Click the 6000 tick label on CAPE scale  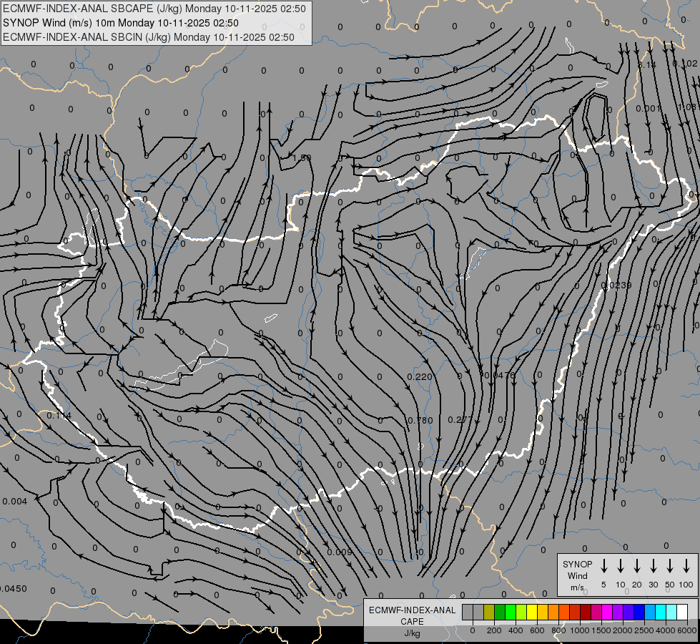pos(687,630)
